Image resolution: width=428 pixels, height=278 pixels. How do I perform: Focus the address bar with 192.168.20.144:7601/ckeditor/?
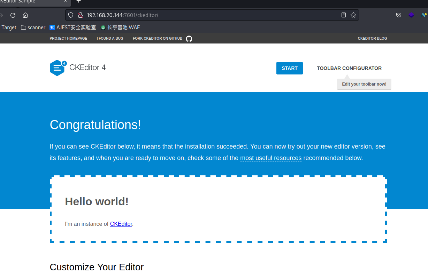[212, 15]
